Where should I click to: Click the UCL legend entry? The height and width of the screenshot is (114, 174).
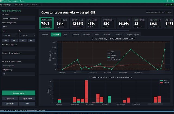tap(111, 52)
